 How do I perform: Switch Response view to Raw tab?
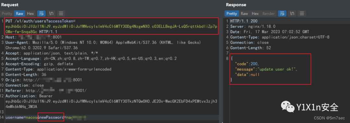point(244,14)
